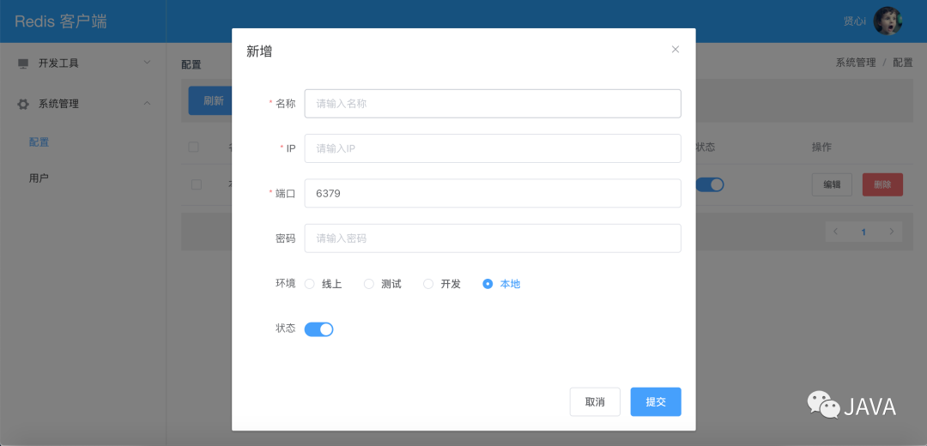Click the 删除 button in table row
Screen dimensions: 927x446
click(882, 184)
